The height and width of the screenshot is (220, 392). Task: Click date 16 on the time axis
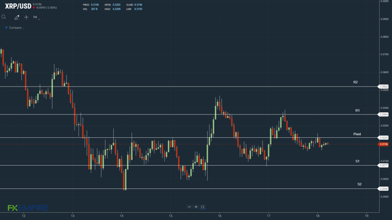tap(220, 216)
